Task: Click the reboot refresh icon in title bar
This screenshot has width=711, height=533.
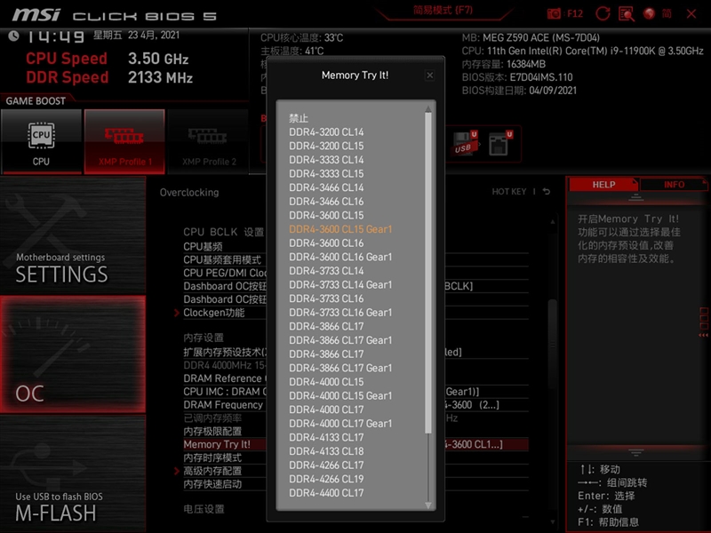Action: pyautogui.click(x=603, y=14)
